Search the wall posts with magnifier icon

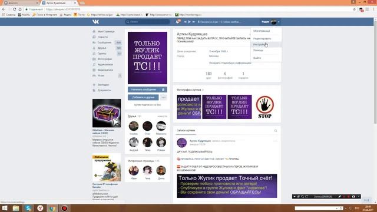pyautogui.click(x=276, y=131)
